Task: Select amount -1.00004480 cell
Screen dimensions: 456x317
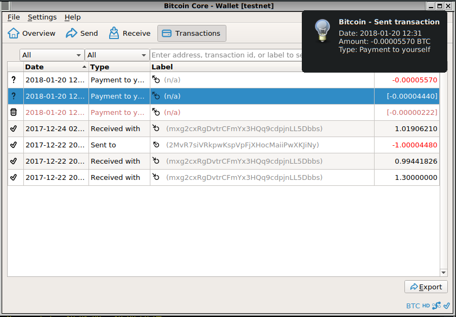Action: (407, 145)
